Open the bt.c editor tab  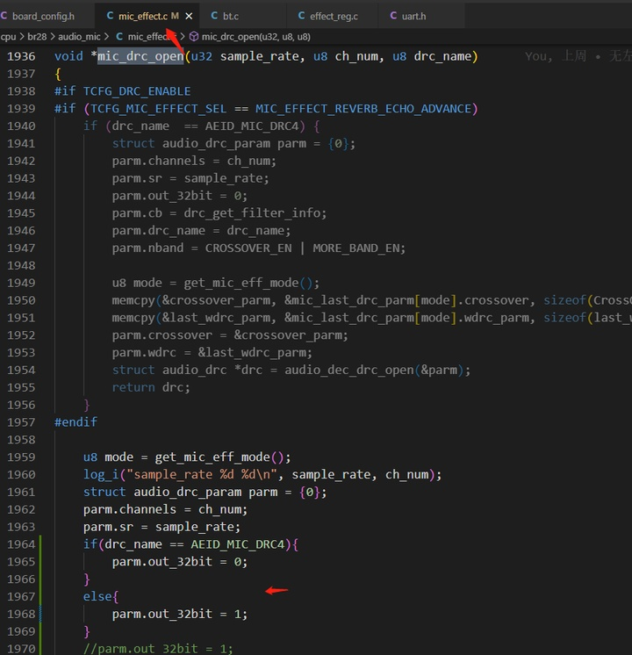point(231,17)
